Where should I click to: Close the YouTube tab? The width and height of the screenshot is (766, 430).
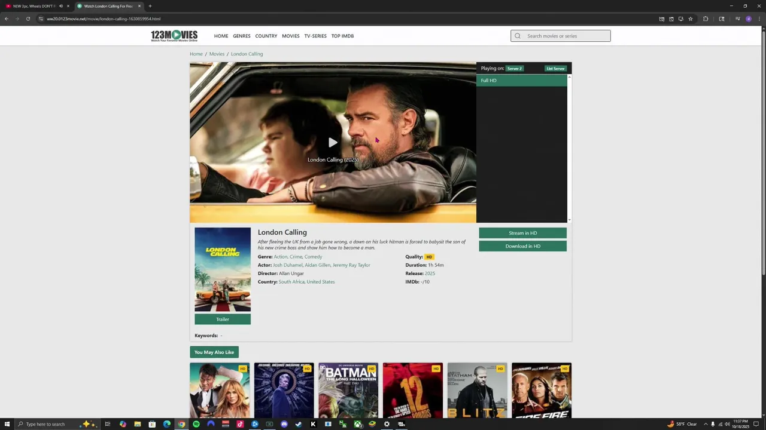point(68,6)
